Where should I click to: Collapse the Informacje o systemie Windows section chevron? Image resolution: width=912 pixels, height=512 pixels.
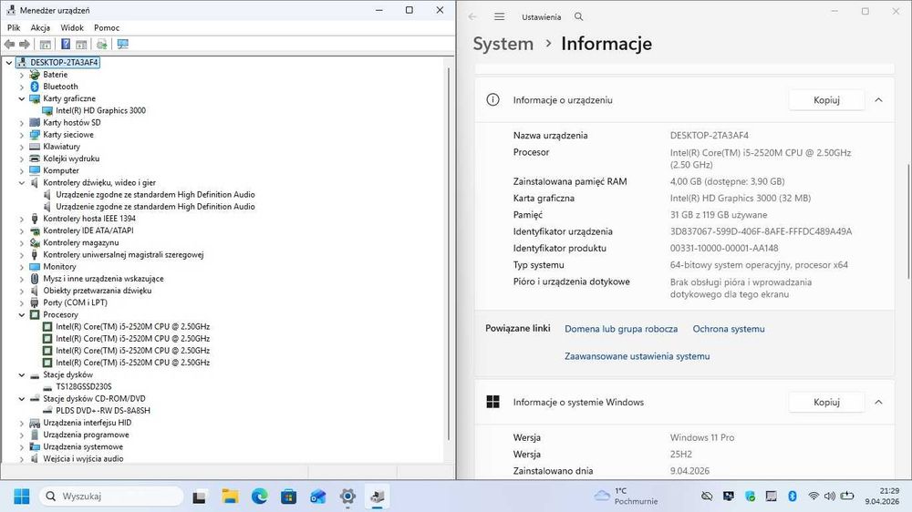click(x=878, y=402)
